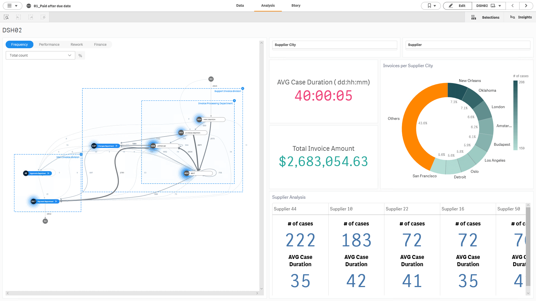
Task: Select the Frequency tab
Action: pyautogui.click(x=20, y=45)
